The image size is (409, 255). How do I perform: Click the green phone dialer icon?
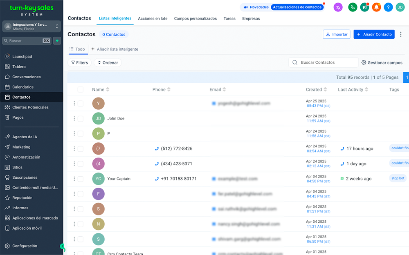[x=353, y=7]
